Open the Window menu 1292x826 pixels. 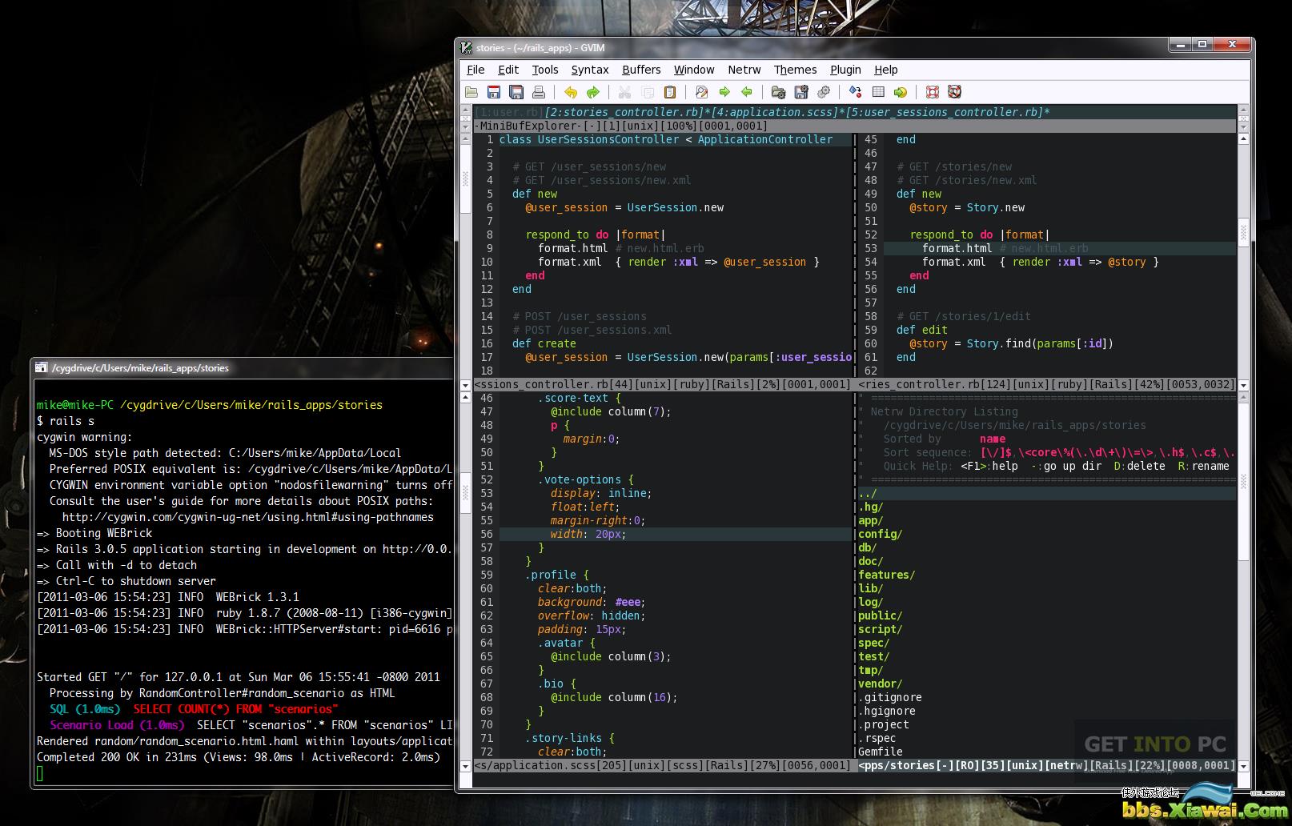tap(694, 70)
